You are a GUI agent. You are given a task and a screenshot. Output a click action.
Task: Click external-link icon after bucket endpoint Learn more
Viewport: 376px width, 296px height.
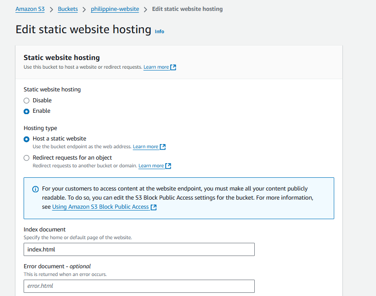pyautogui.click(x=163, y=147)
